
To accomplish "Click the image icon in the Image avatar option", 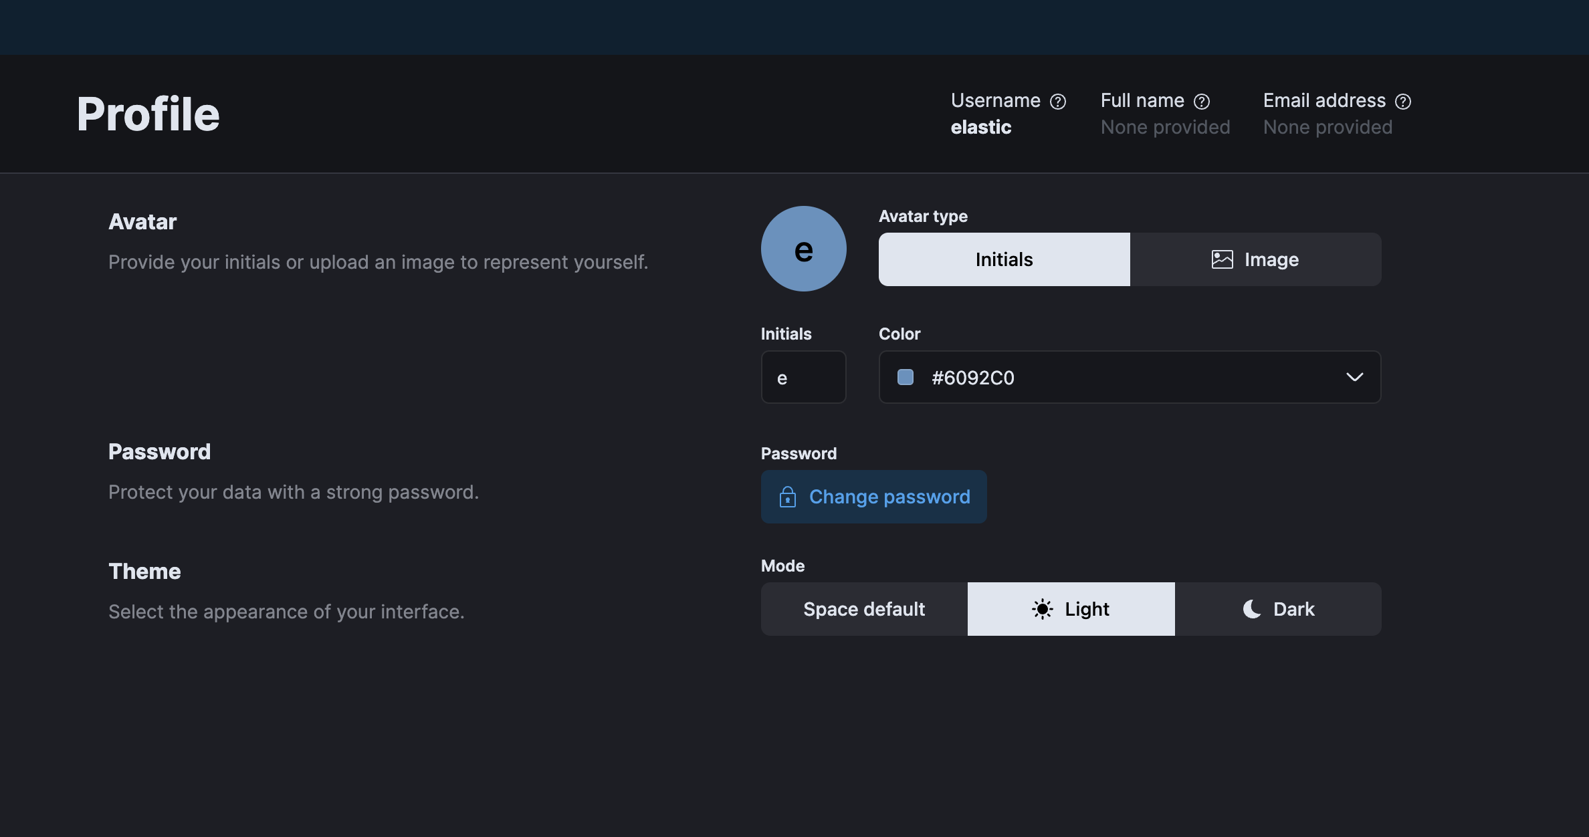I will (1223, 259).
